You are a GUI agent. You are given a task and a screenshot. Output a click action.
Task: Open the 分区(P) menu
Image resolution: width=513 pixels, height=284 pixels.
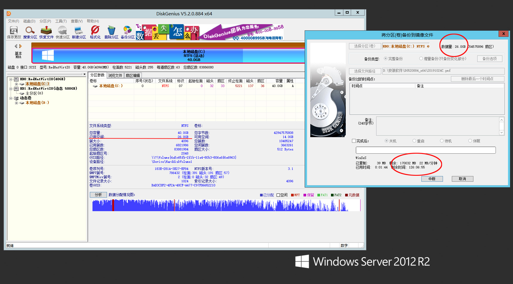tap(45, 21)
